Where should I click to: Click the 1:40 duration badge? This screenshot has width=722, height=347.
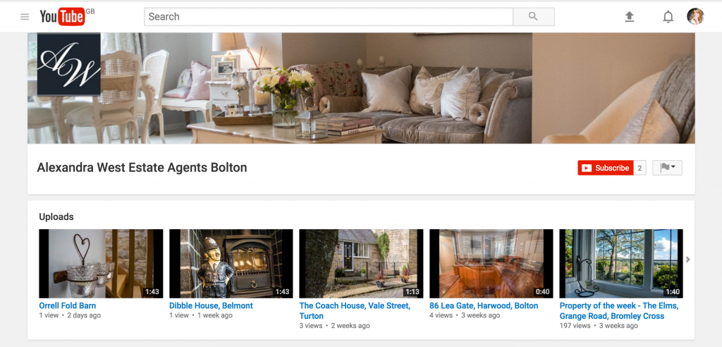tap(672, 292)
